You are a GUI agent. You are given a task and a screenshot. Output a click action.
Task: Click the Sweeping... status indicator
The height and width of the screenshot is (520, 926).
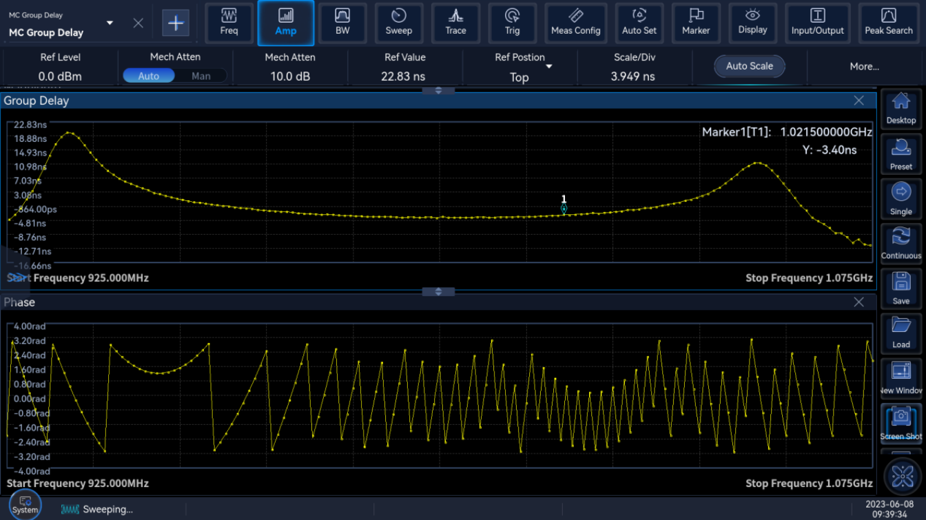pos(97,509)
